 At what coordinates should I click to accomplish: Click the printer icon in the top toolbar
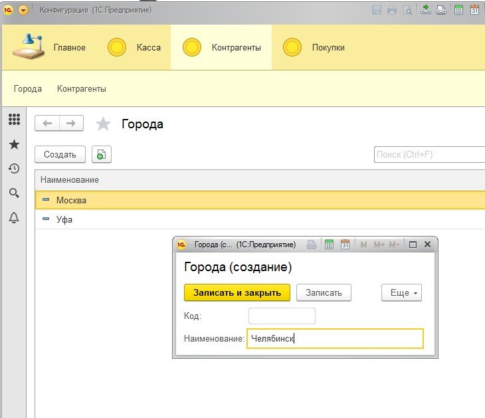click(x=392, y=10)
